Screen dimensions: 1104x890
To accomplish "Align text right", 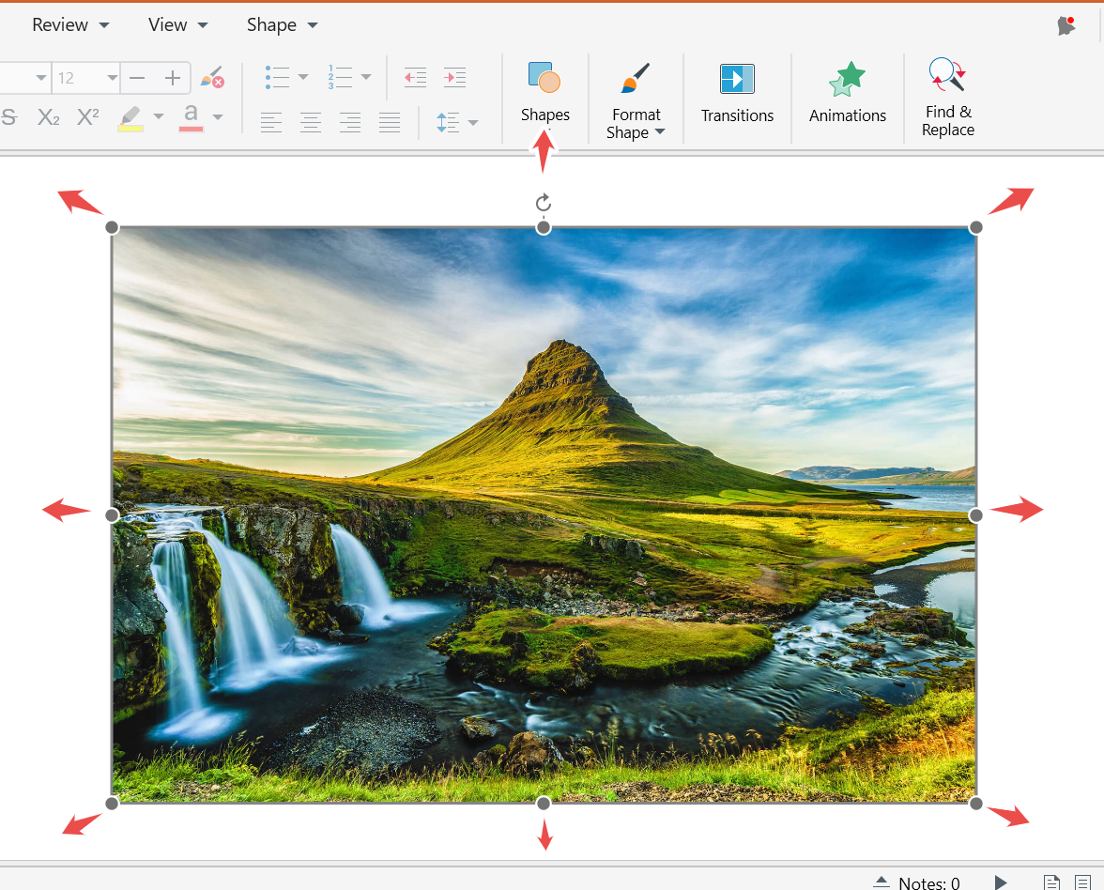I will click(350, 122).
